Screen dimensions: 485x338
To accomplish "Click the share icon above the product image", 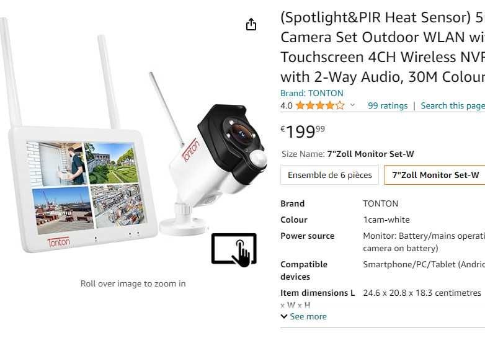I will [251, 24].
